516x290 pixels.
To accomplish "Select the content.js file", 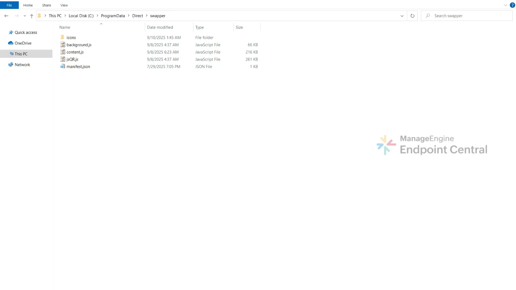I will (x=75, y=52).
